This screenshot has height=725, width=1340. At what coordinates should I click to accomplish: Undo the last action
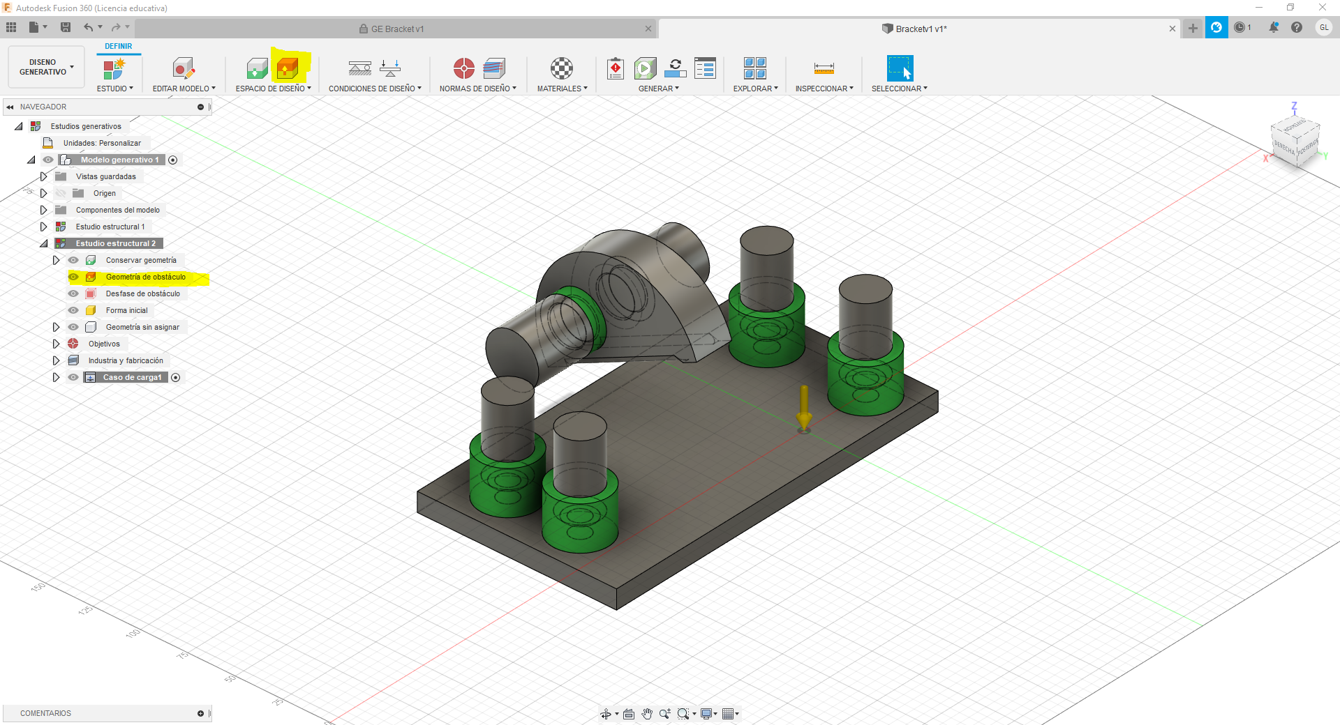point(89,27)
